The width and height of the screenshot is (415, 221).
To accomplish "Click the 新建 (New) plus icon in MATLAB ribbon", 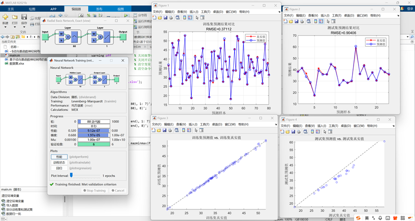I will (x=5, y=17).
